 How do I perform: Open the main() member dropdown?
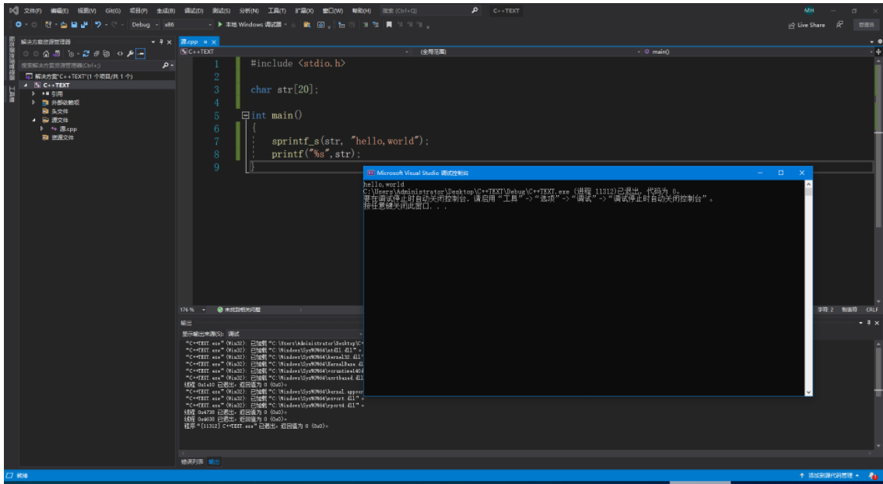pos(758,51)
